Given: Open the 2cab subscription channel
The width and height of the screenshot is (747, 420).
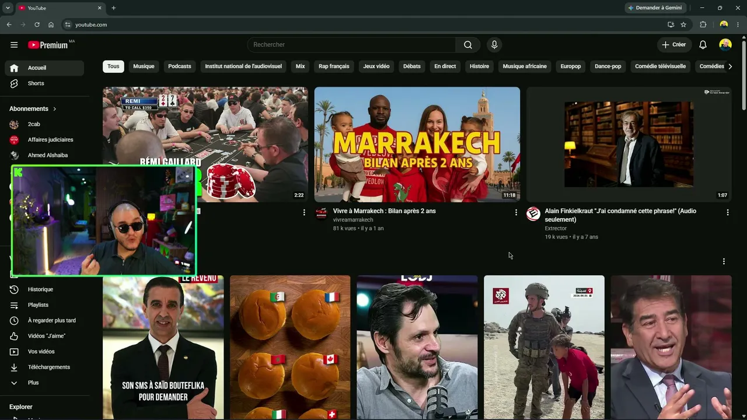Looking at the screenshot, I should coord(44,124).
